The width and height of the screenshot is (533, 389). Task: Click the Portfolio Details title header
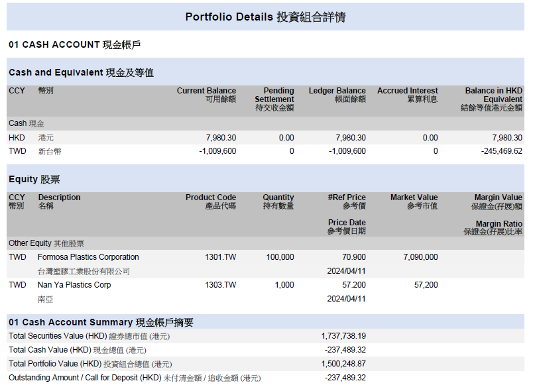(x=265, y=17)
